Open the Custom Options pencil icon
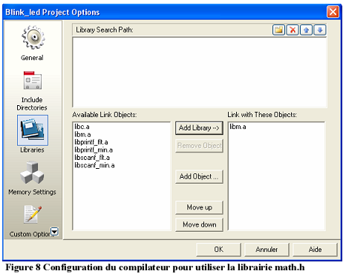The height and width of the screenshot is (274, 346). pyautogui.click(x=33, y=214)
